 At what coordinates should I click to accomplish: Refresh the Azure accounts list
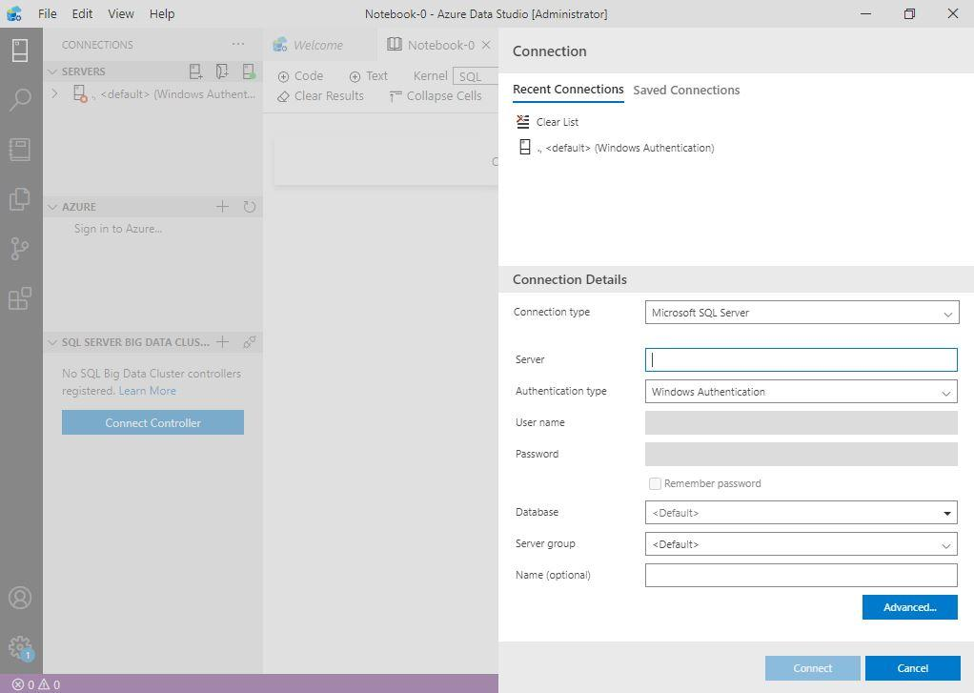(249, 206)
